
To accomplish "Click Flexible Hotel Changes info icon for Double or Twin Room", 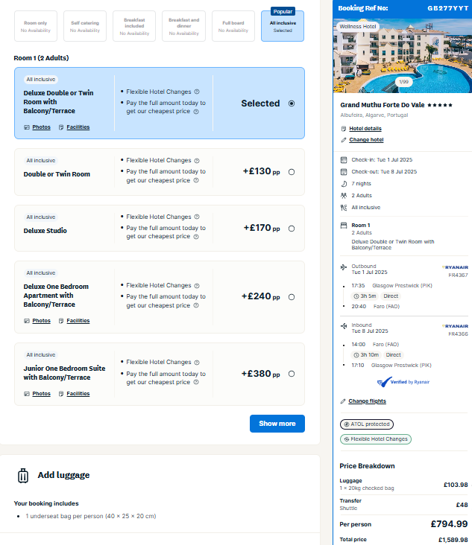I will tap(197, 161).
